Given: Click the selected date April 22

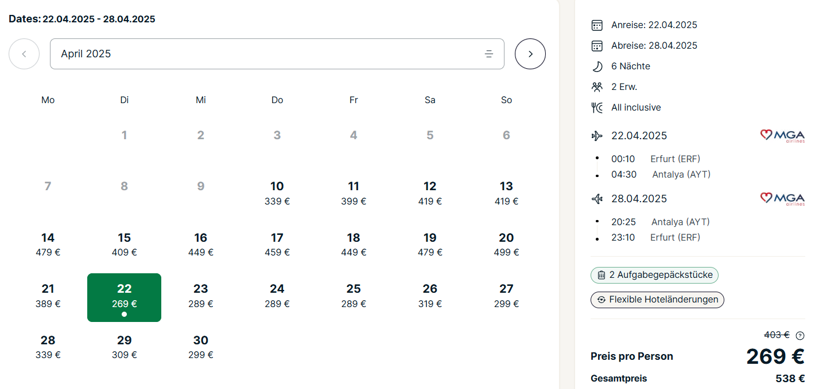Looking at the screenshot, I should [x=125, y=297].
